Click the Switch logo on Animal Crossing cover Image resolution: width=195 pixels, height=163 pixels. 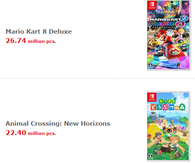point(152,97)
